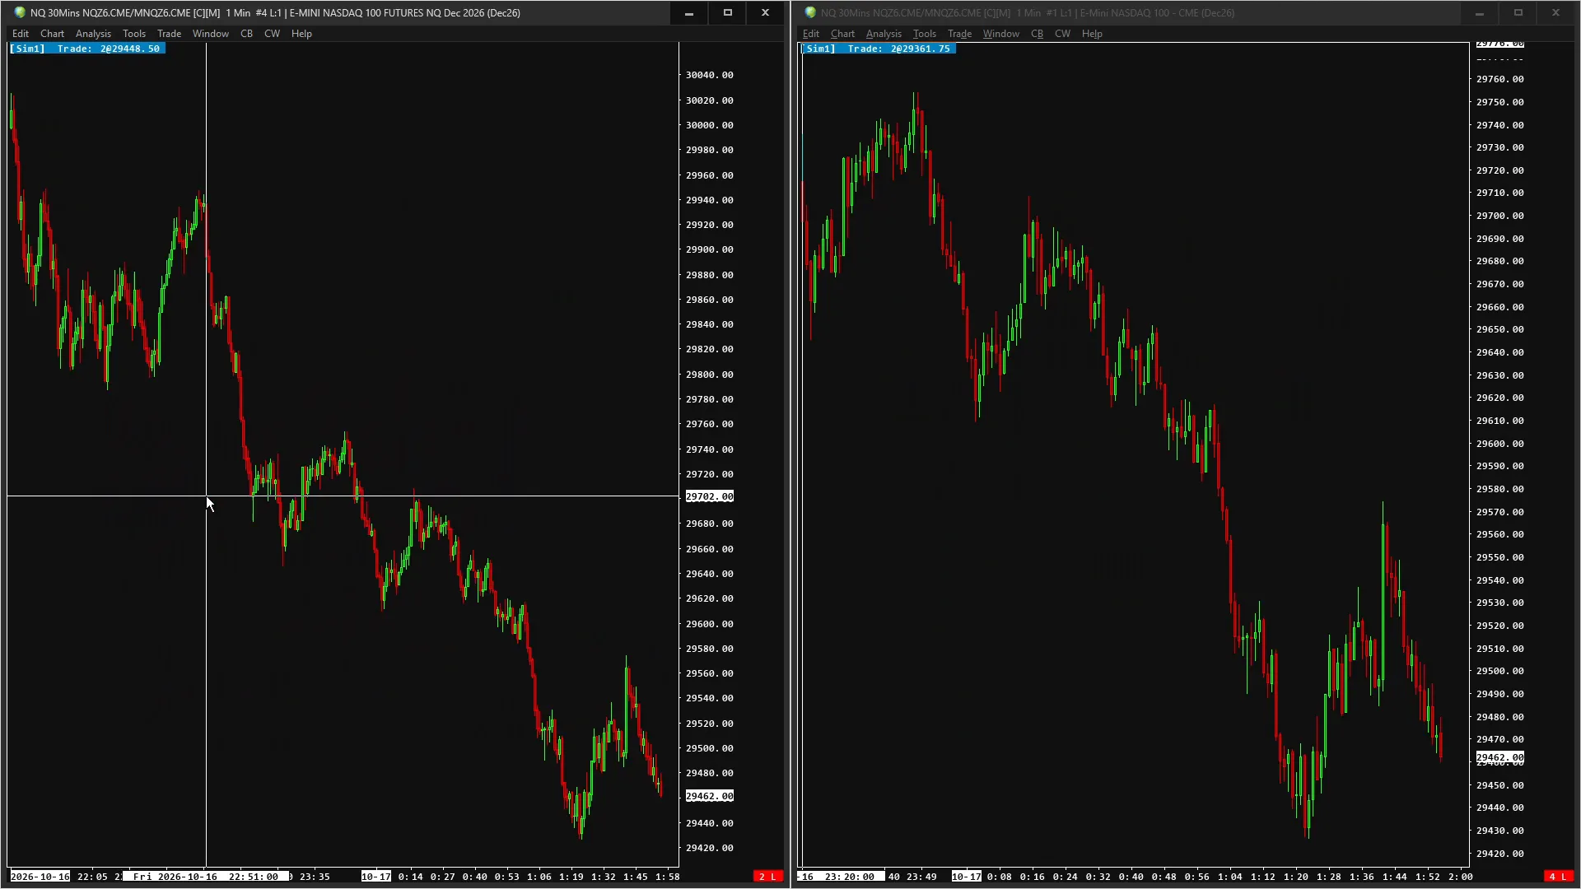The image size is (1581, 889).
Task: Click the 2026-10-16 date label on left time axis
Action: point(40,877)
